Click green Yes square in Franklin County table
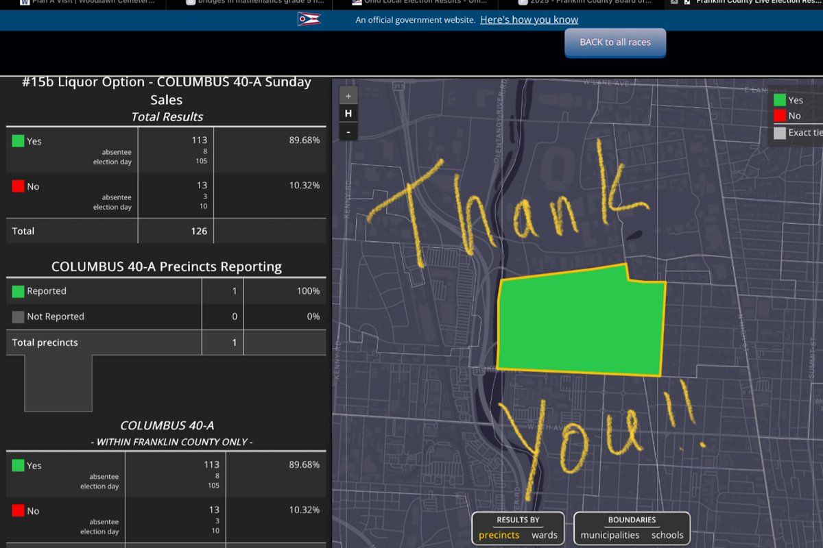Viewport: 823px width, 548px height. [x=18, y=466]
